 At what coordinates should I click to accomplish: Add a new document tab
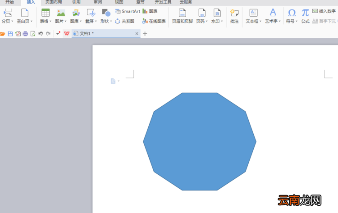[x=145, y=34]
